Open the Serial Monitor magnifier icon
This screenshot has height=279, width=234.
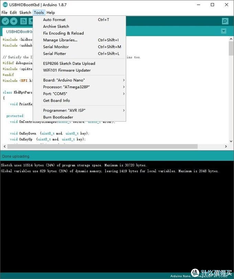225,21
